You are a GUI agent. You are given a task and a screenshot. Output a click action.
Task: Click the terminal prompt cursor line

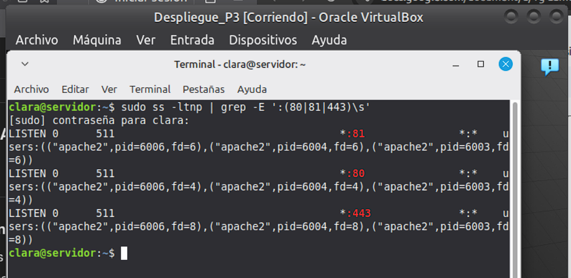tap(124, 254)
